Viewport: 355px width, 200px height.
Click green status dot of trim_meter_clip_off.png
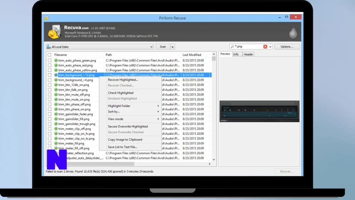56,128
